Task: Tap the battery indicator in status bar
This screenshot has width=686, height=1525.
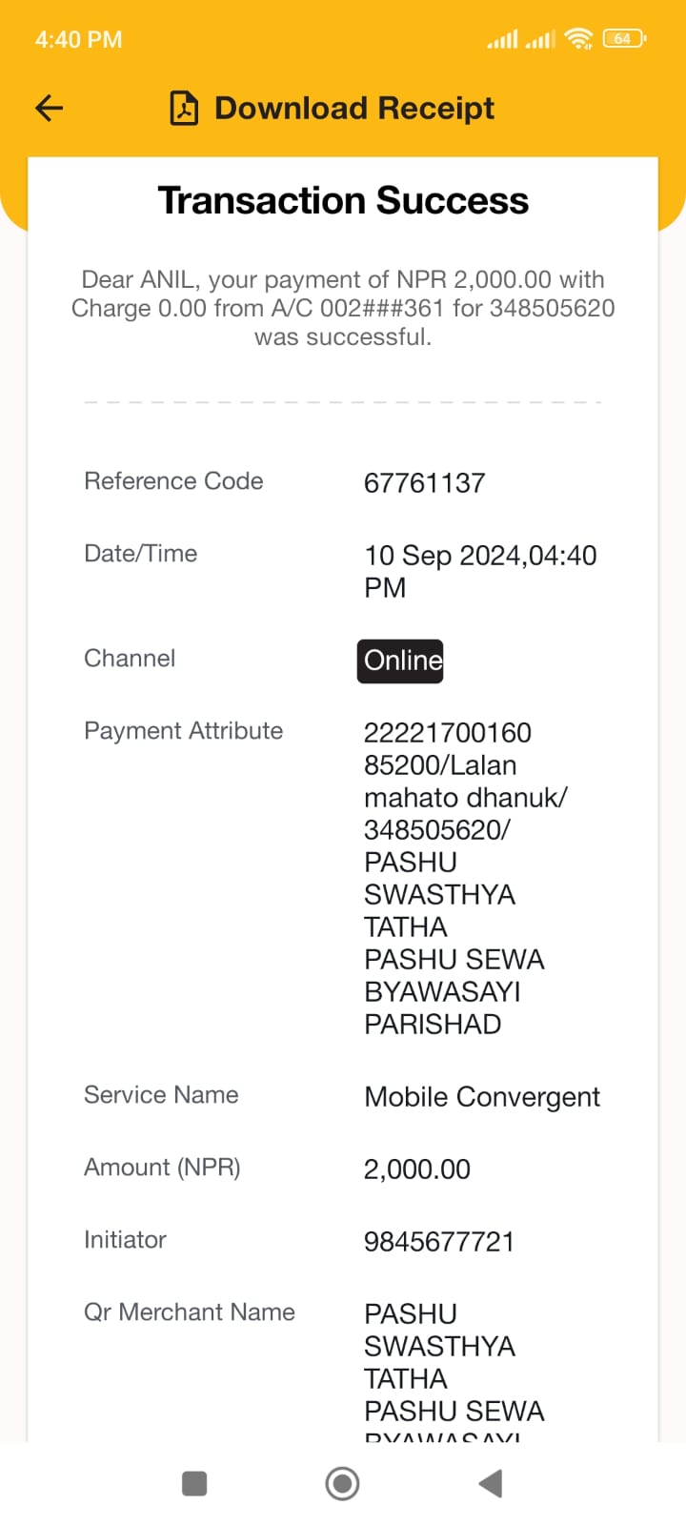Action: pos(624,39)
